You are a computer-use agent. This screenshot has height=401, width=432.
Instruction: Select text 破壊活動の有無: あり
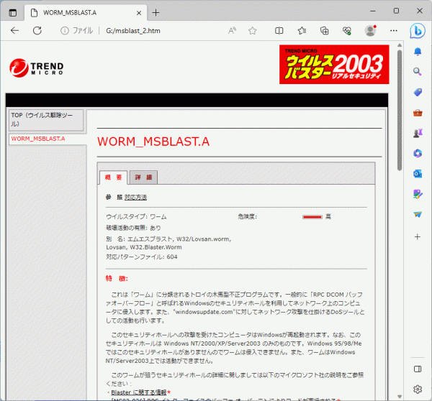tap(133, 228)
